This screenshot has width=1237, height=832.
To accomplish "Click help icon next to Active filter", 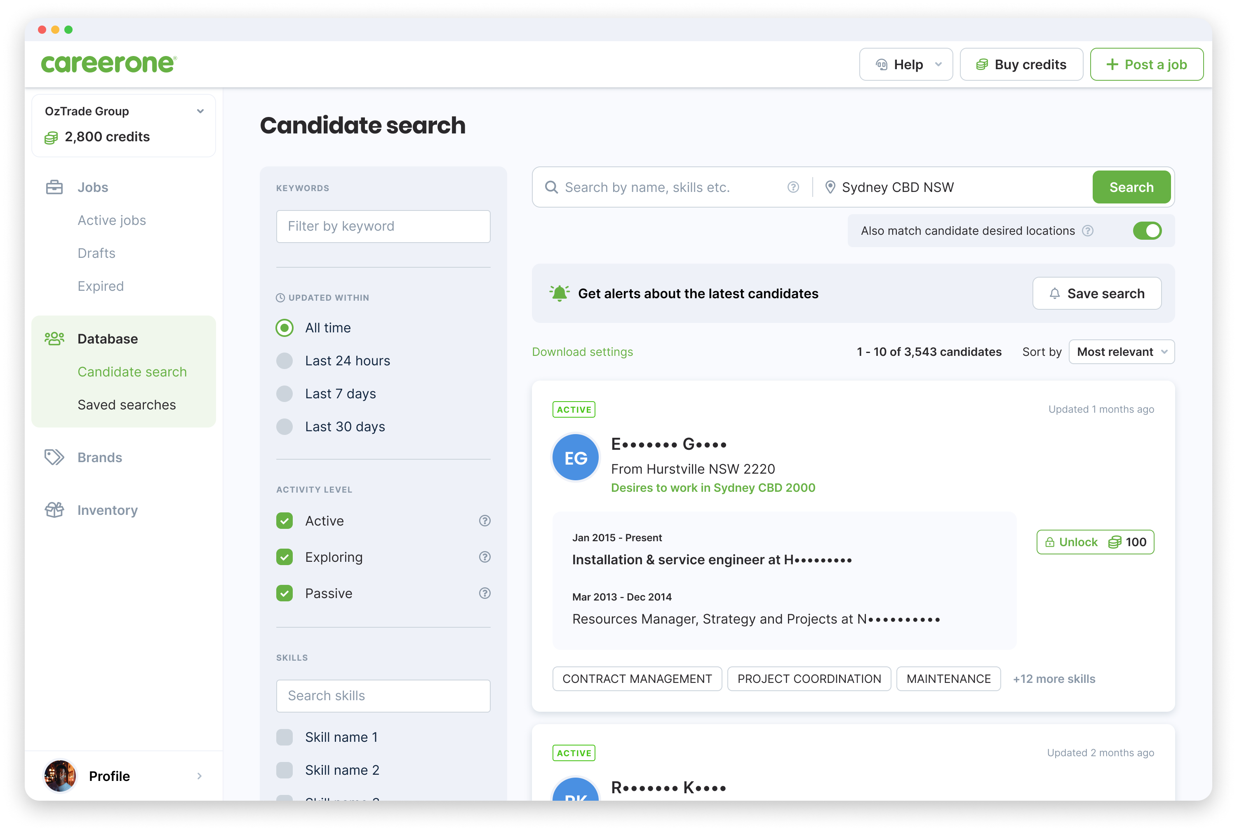I will pyautogui.click(x=484, y=521).
